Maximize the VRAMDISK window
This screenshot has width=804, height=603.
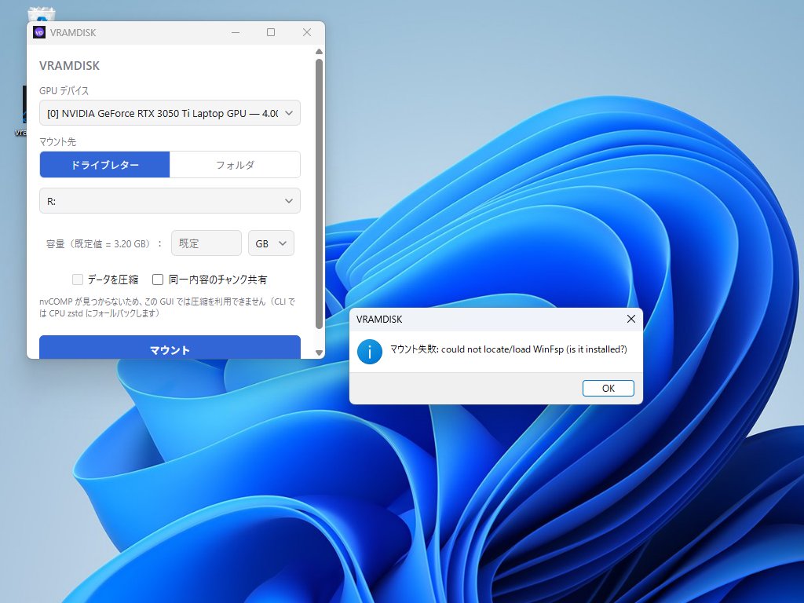point(271,32)
